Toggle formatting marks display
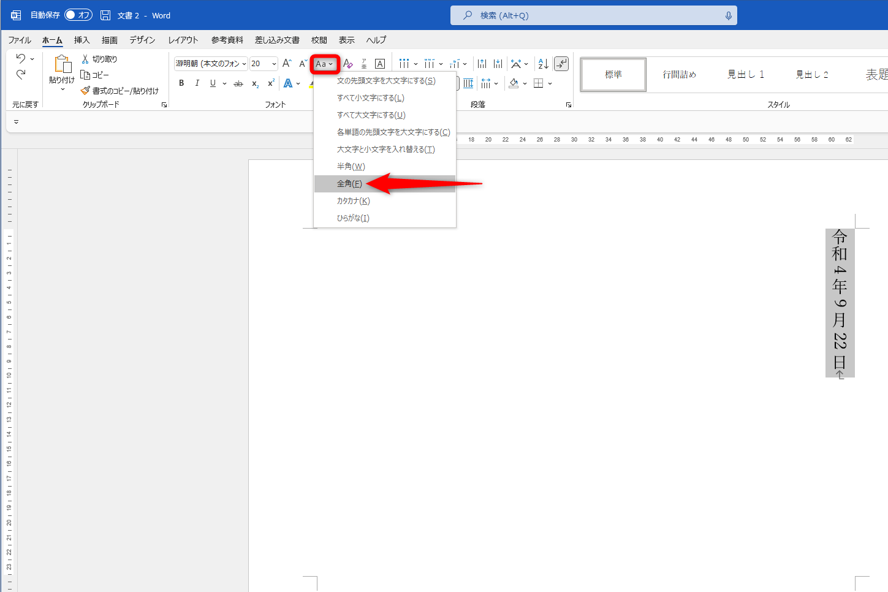Screen dimensions: 888x592 [561, 63]
